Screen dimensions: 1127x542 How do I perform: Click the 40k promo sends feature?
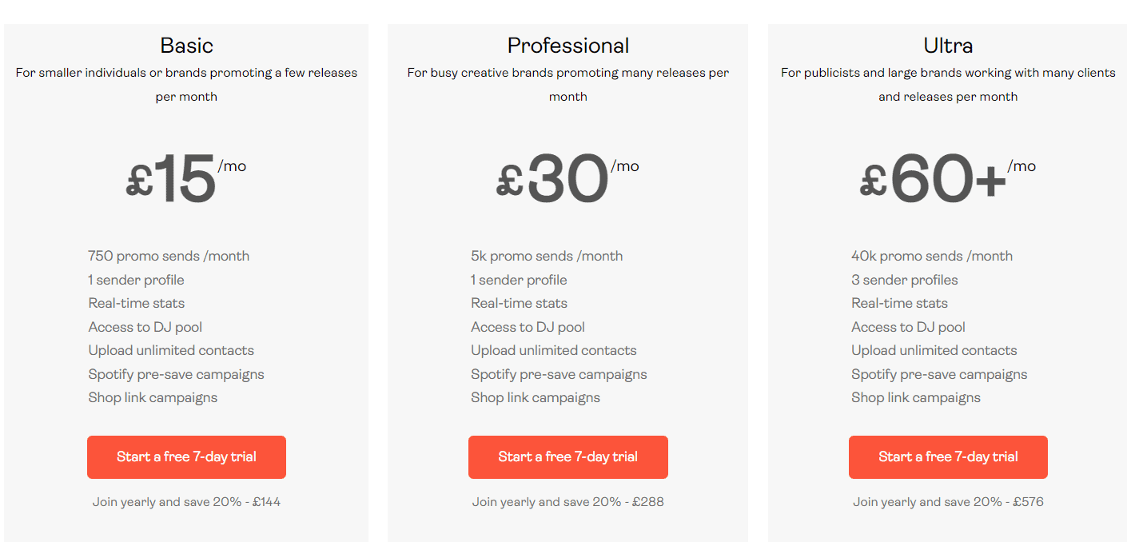(932, 256)
